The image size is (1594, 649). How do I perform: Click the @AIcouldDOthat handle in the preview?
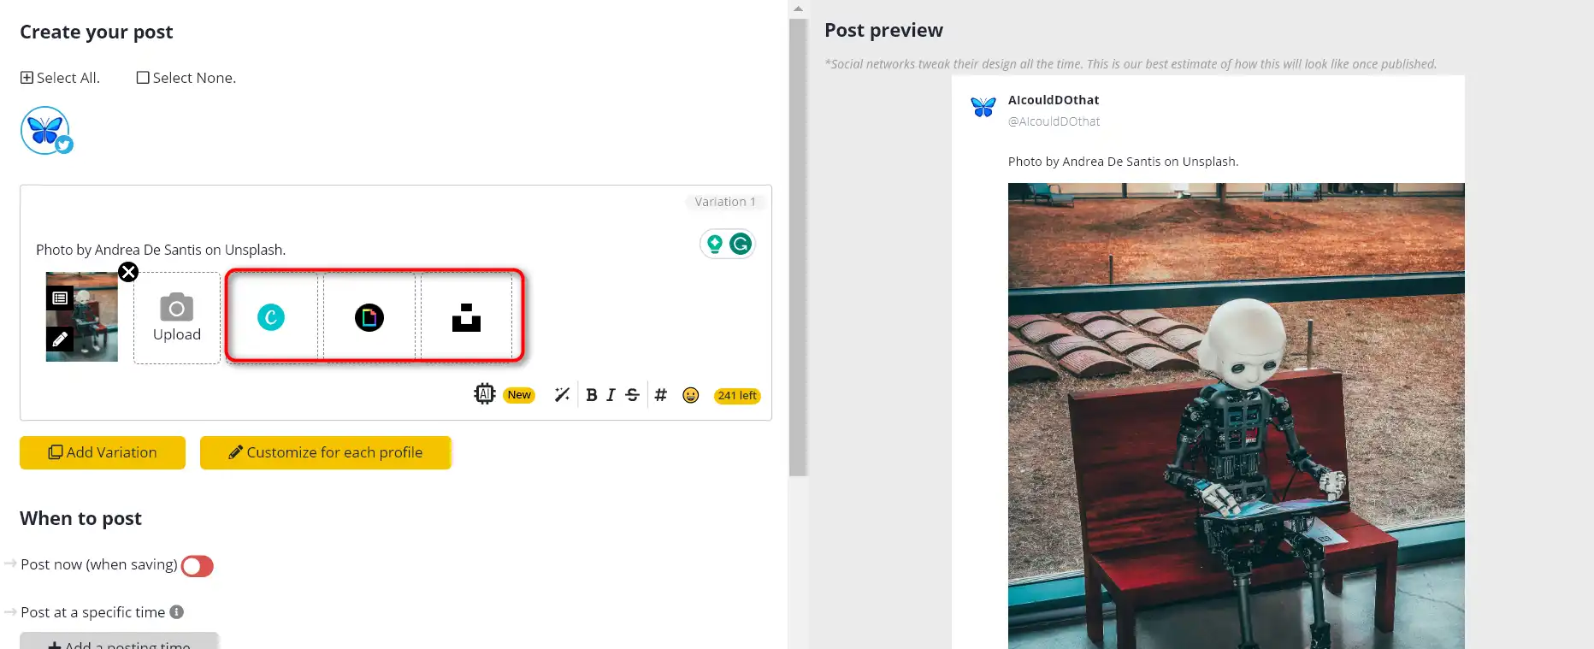[1054, 121]
